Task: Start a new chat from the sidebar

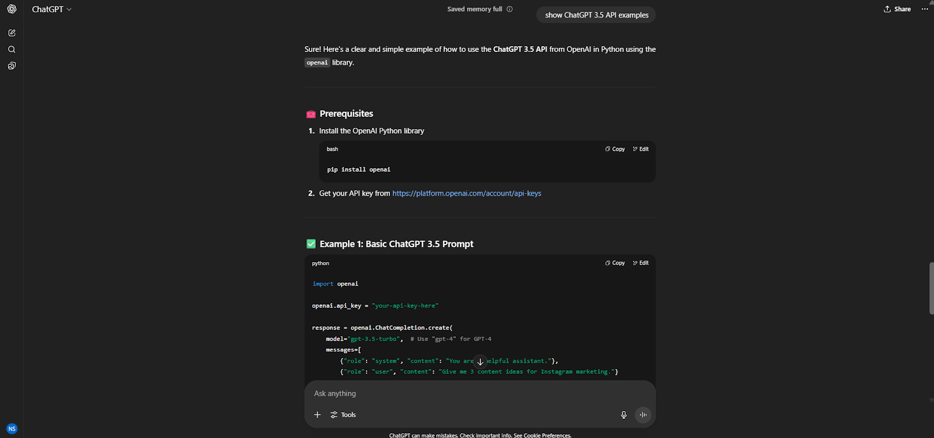Action: coord(12,33)
